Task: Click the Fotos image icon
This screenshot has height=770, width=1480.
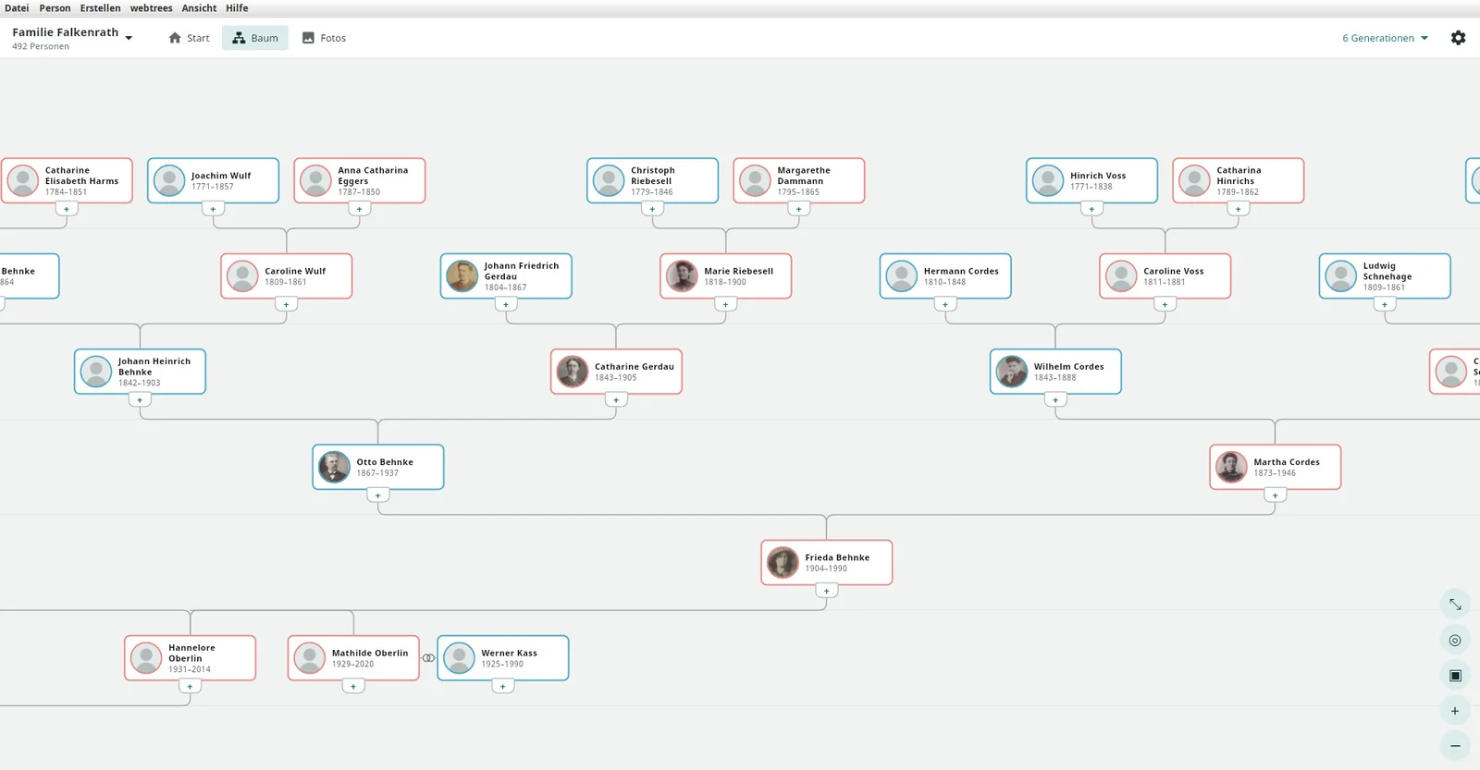Action: [308, 38]
